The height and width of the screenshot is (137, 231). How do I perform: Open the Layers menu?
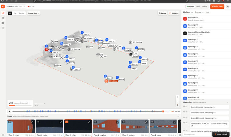pyautogui.click(x=162, y=13)
